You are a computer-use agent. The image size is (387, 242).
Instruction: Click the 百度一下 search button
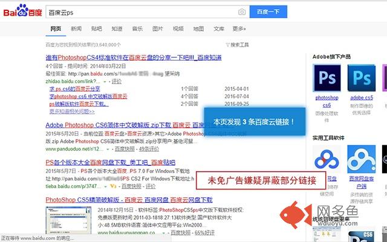tap(268, 11)
